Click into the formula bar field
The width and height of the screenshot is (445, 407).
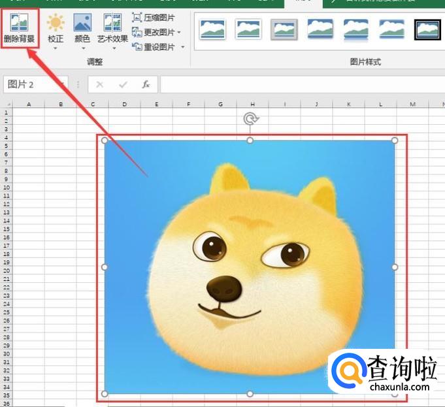[303, 84]
